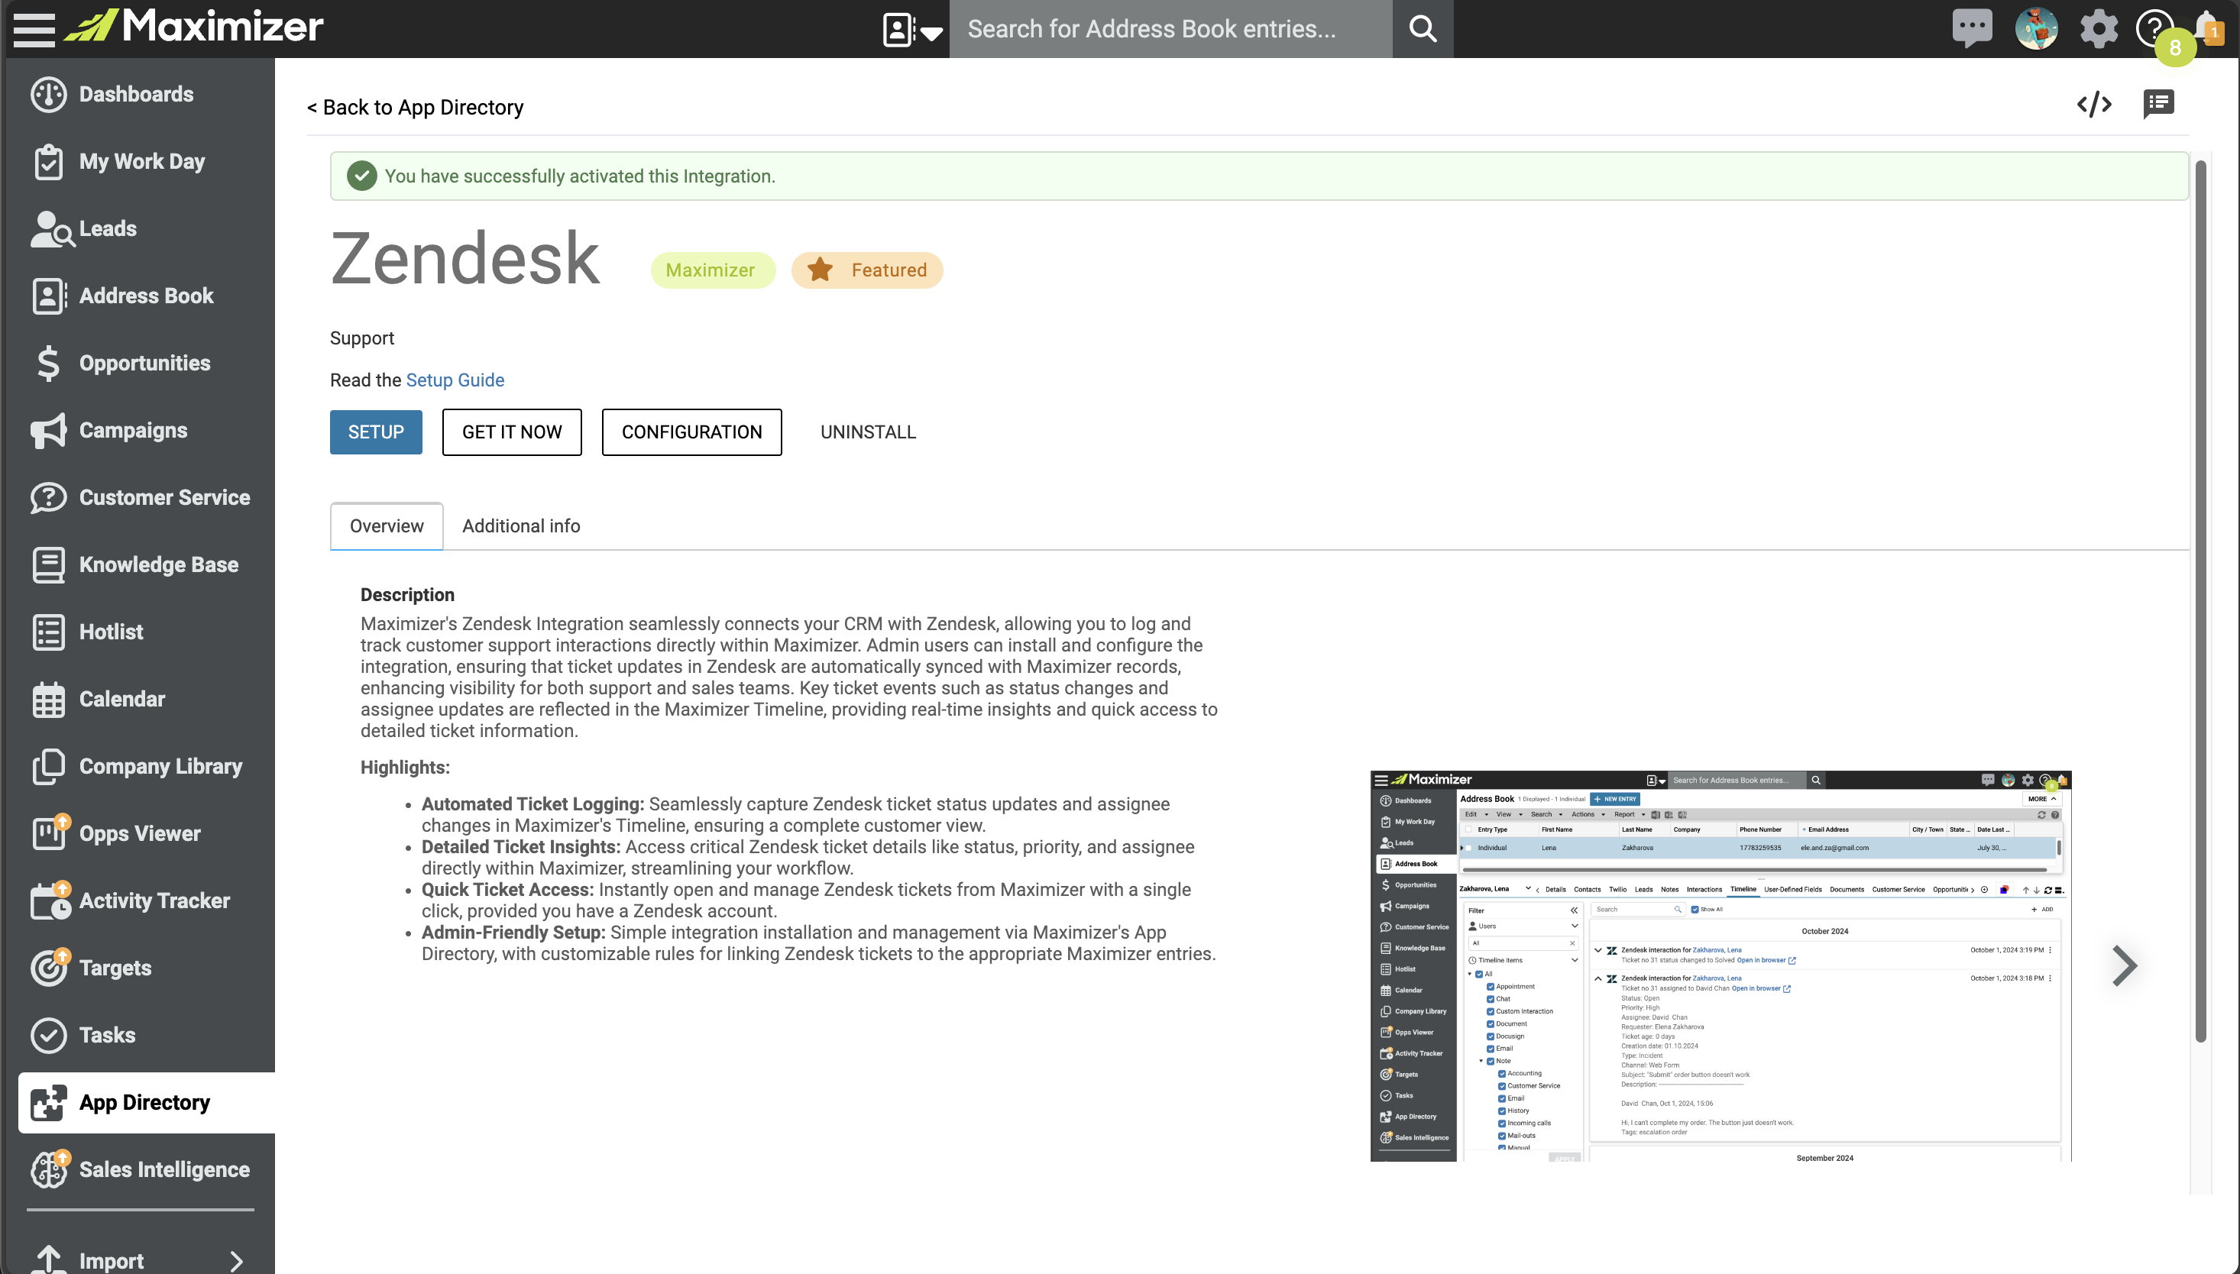Click the green success checkmark icon
This screenshot has height=1274, width=2240.
tap(361, 176)
